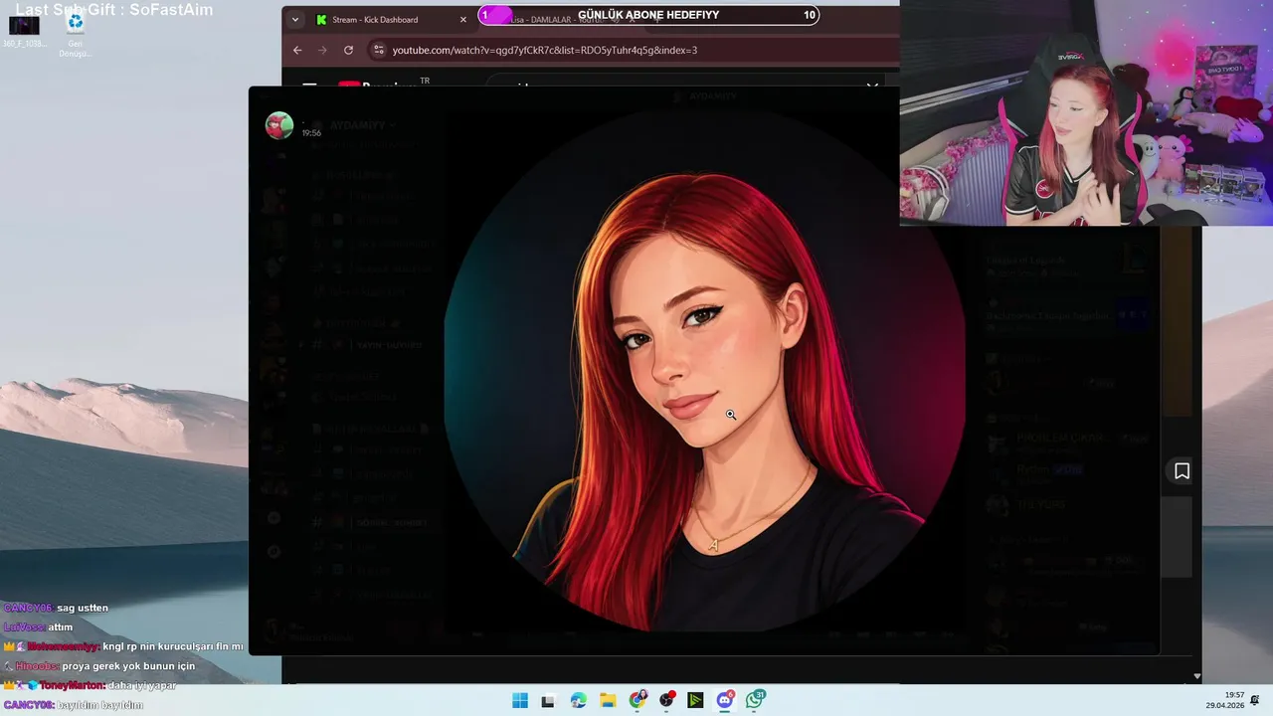Open WhatsApp from the taskbar
Screen dimensions: 1273x716
click(x=755, y=700)
